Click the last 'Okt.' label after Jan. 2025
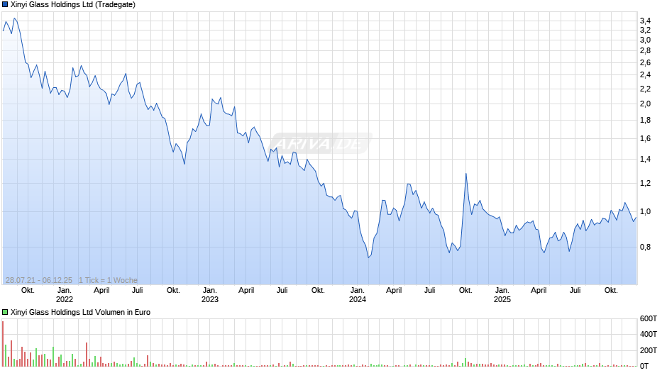This screenshot has width=667, height=373. pyautogui.click(x=611, y=291)
